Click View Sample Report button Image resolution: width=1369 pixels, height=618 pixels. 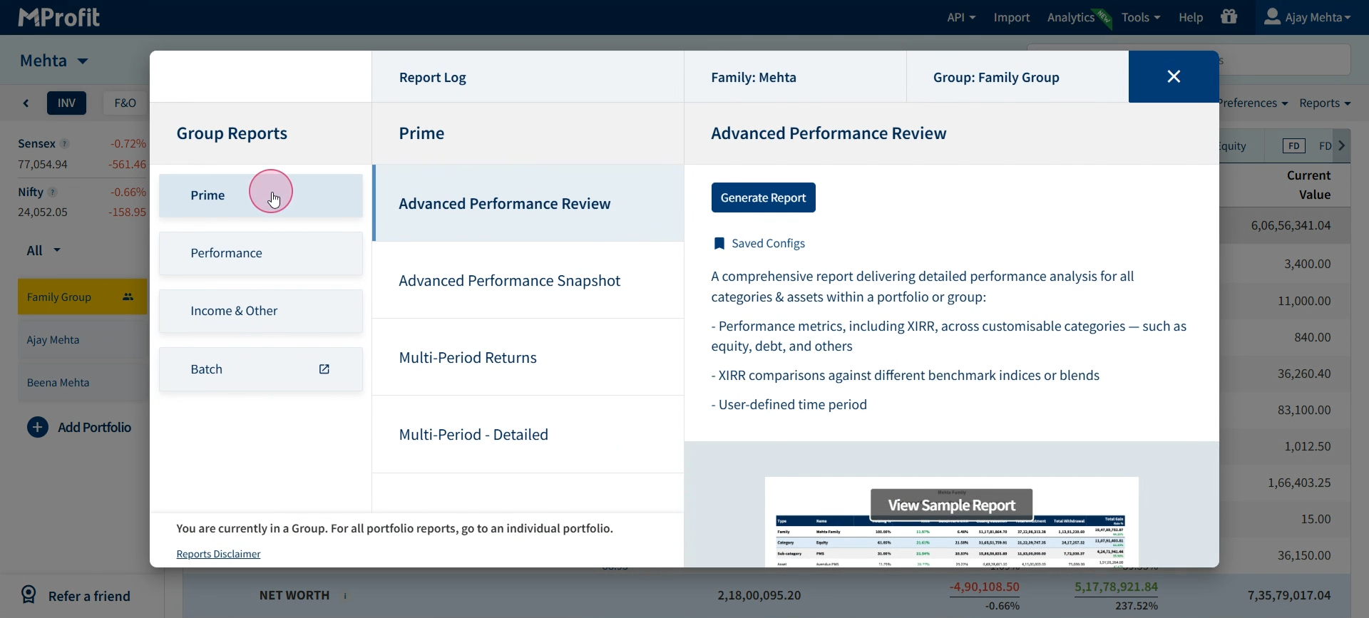pyautogui.click(x=952, y=505)
